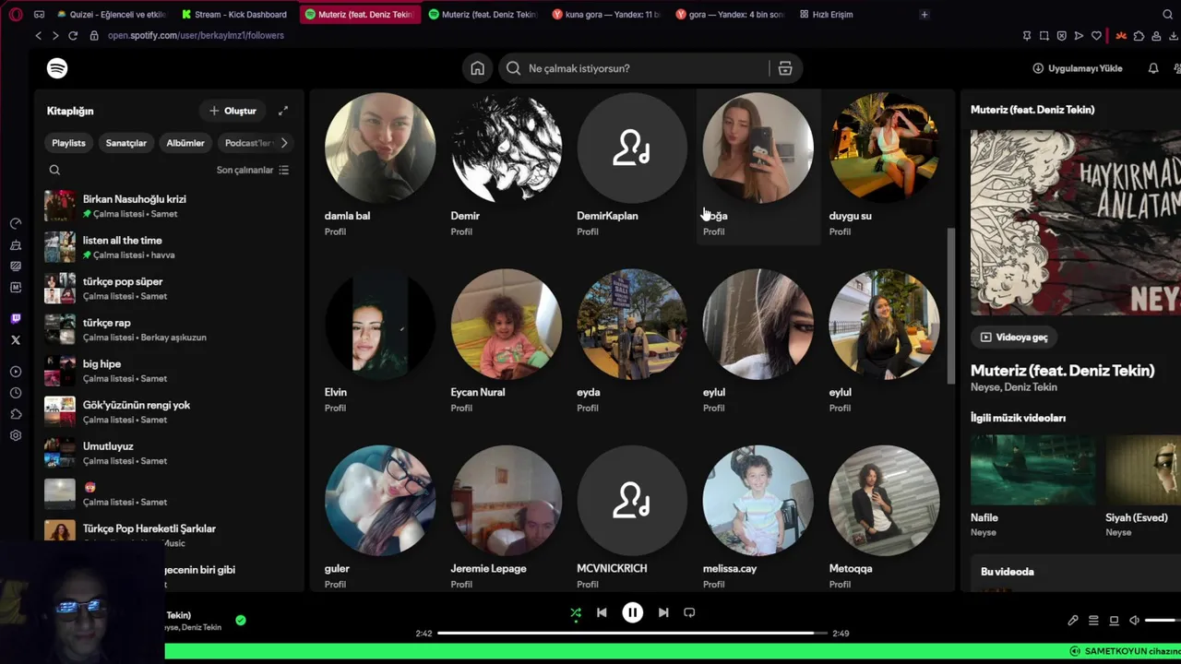The height and width of the screenshot is (664, 1181).
Task: Click the followers list scrollbar
Action: tap(951, 306)
